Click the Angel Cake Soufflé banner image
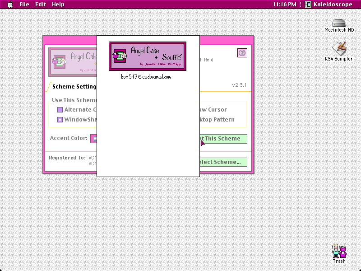The image size is (361, 271). click(148, 56)
